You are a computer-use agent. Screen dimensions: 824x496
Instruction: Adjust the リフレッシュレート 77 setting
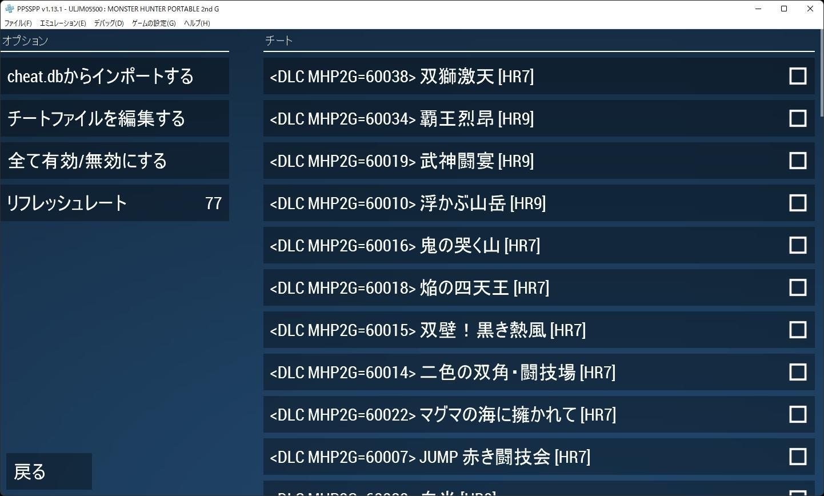click(115, 203)
